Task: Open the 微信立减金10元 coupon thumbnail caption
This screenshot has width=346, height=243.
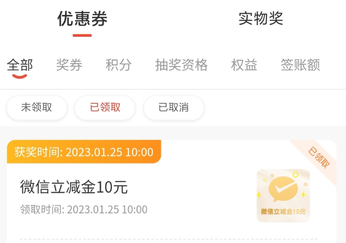Action: click(283, 211)
